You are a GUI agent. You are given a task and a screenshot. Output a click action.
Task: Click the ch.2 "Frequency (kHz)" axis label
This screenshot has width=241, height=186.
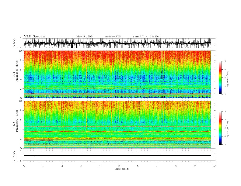17,121
